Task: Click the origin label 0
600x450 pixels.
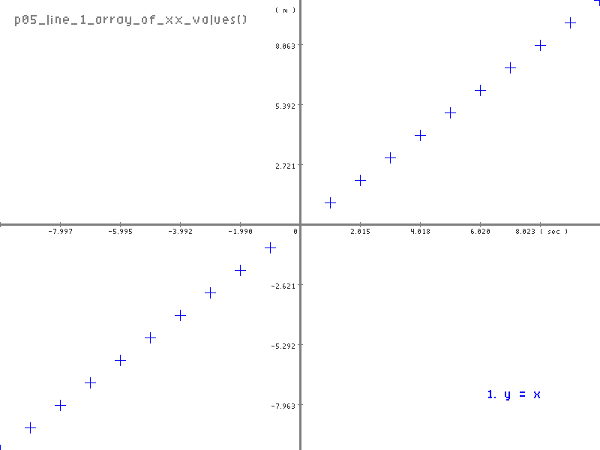Action: coord(295,232)
